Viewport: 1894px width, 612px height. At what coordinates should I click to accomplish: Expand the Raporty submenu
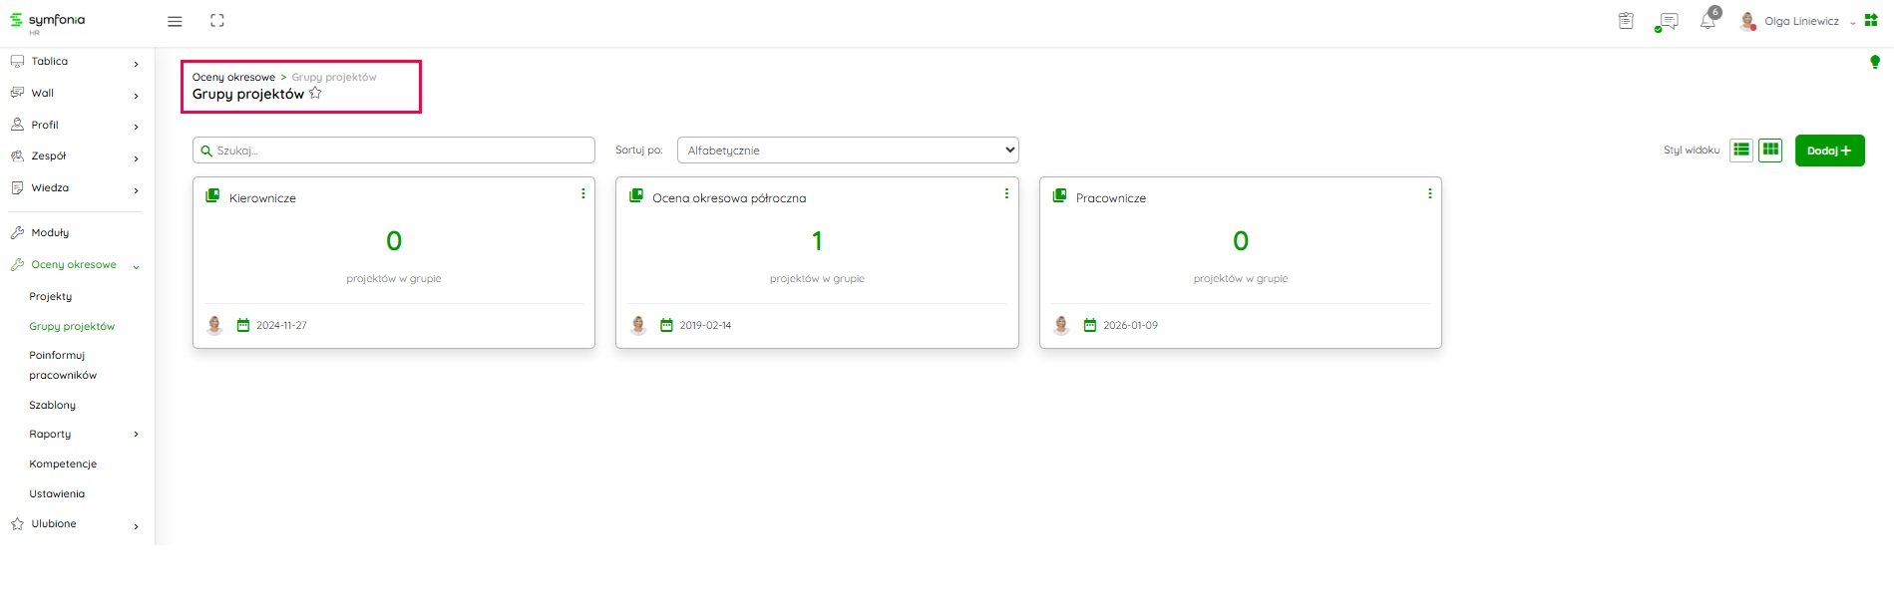pos(137,435)
